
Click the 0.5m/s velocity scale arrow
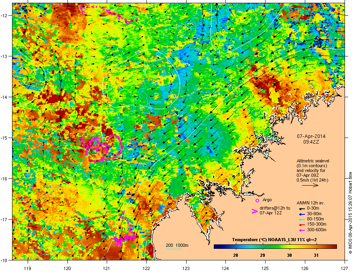tap(310, 185)
